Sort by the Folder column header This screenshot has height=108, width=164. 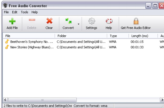tap(81, 36)
